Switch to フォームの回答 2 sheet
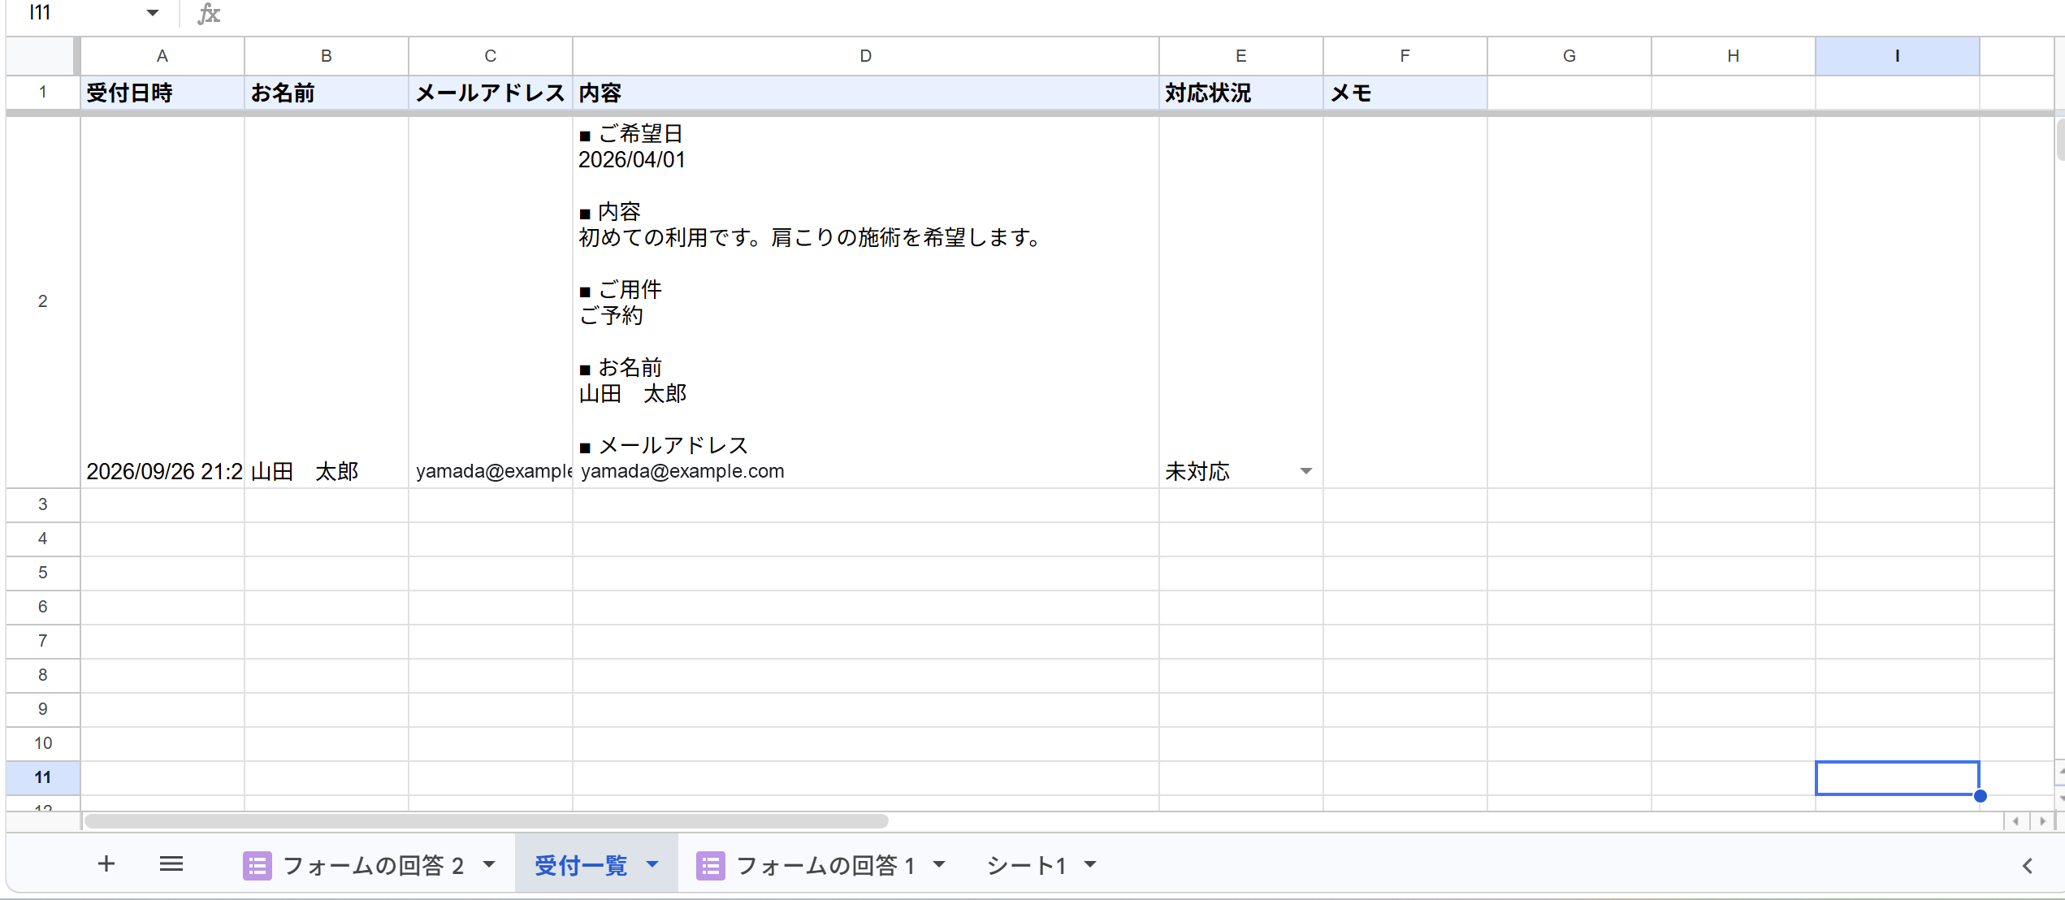 (x=373, y=866)
